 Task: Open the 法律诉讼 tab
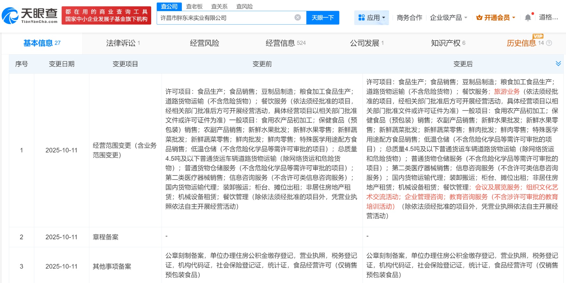click(123, 43)
